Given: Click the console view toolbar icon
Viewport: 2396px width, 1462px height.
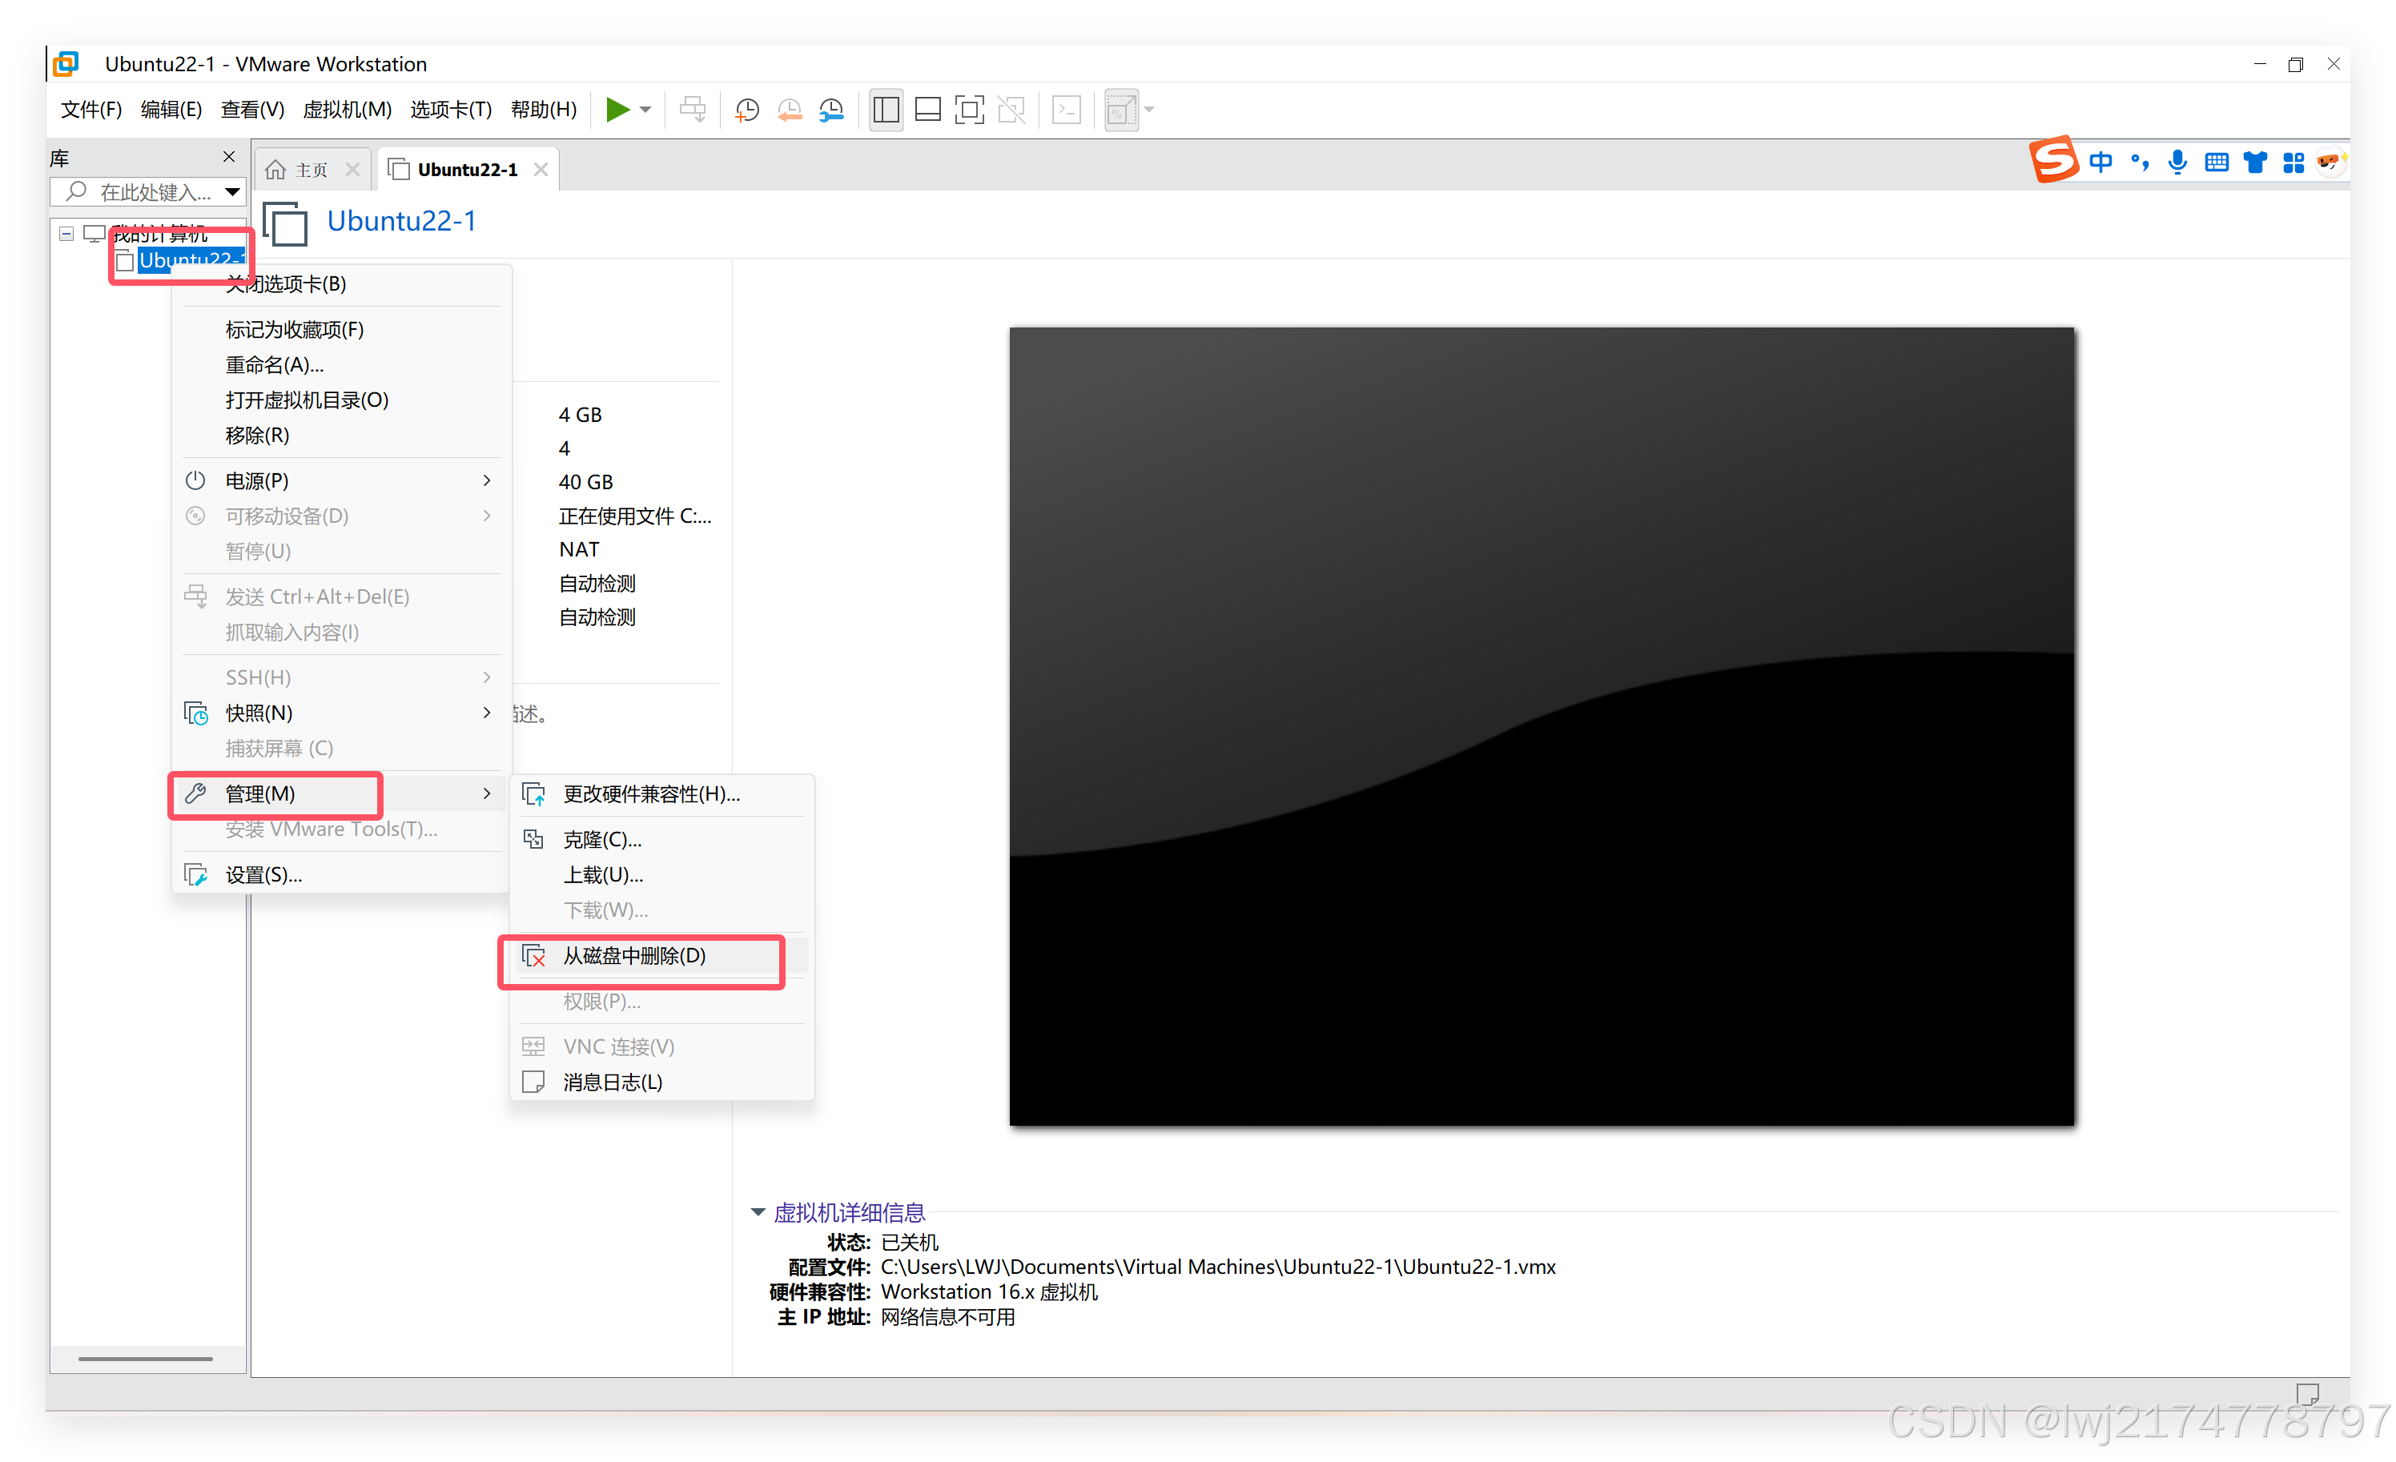Looking at the screenshot, I should pos(1067,110).
